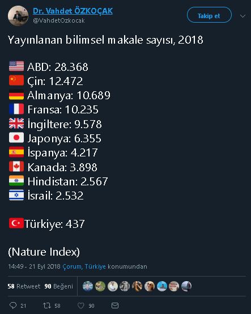Image resolution: width=251 pixels, height=314 pixels.
Task: Click tweet timestamp 14:49 - 21 Eyl 2018
Action: pos(34,266)
